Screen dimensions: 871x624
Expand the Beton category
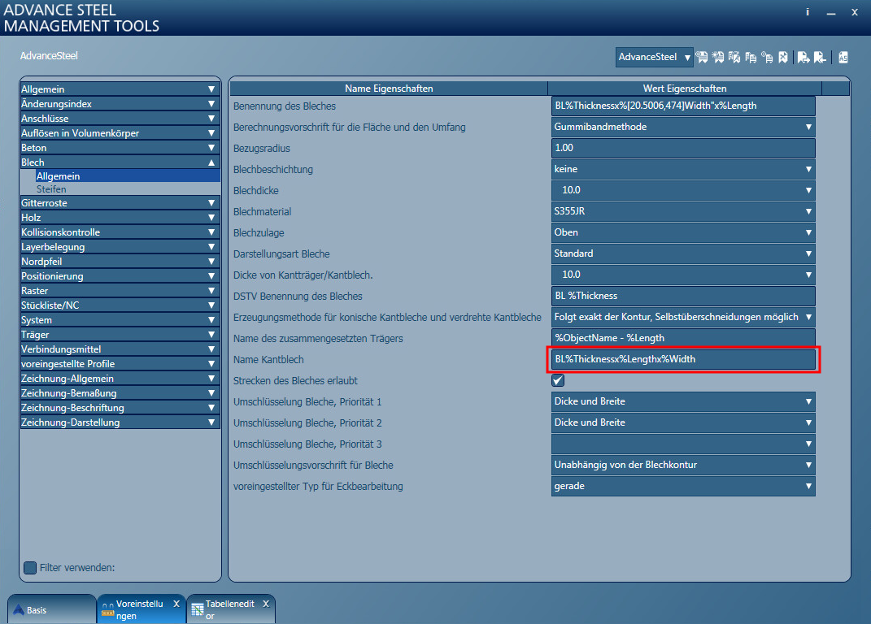pyautogui.click(x=120, y=148)
